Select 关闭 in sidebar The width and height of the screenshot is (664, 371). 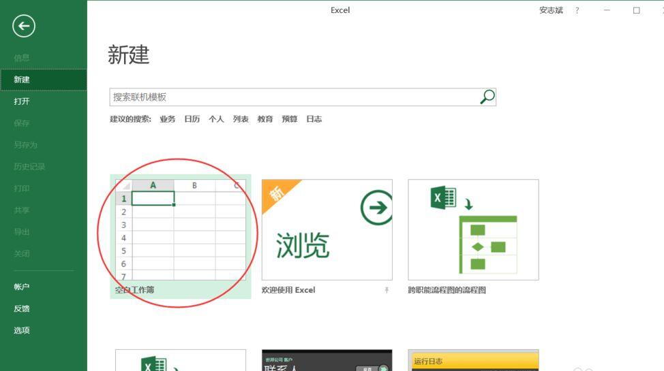tap(22, 254)
